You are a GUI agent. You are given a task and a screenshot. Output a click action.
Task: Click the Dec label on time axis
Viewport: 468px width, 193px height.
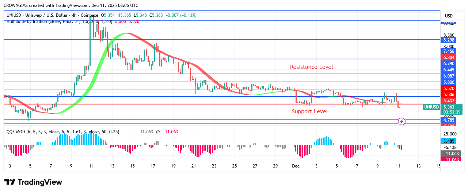(x=296, y=166)
